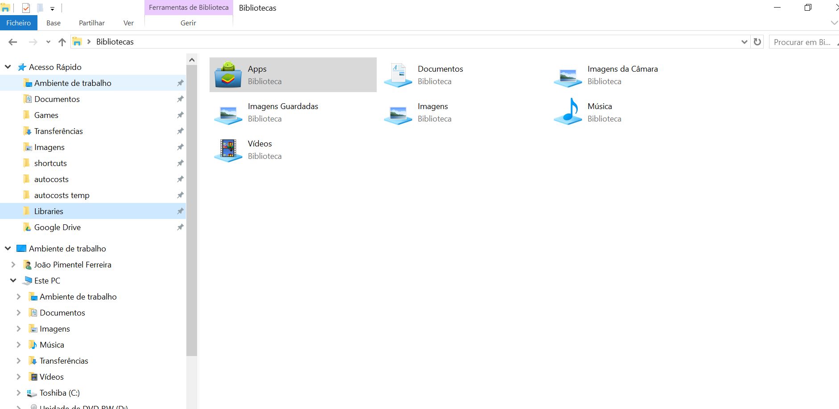Select Games folder in sidebar
Image resolution: width=839 pixels, height=409 pixels.
click(x=46, y=115)
